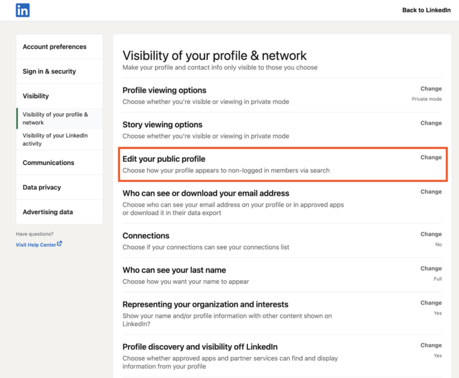The image size is (459, 378).
Task: Click external link icon beside Visit Help Center
Action: tap(60, 244)
